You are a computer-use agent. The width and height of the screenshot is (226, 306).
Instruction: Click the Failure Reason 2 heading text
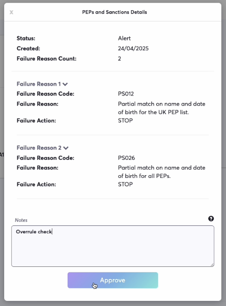click(39, 148)
